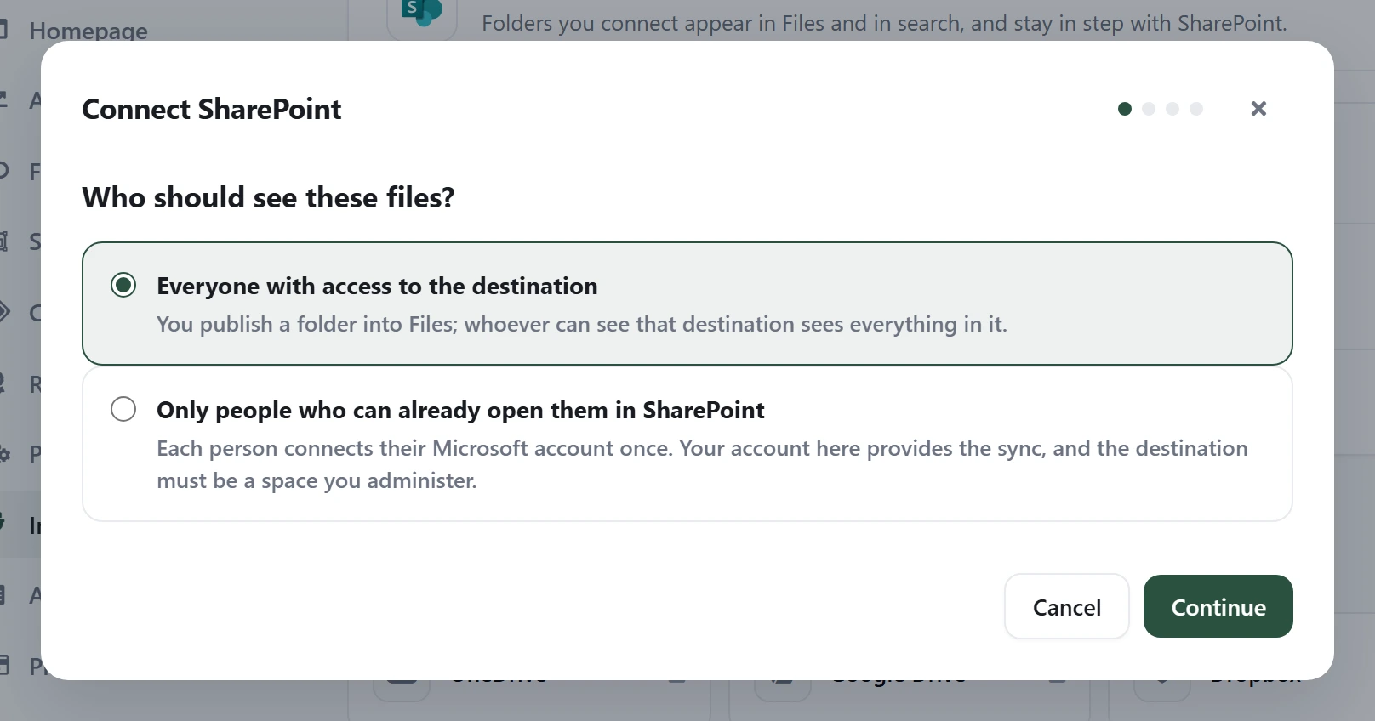Image resolution: width=1375 pixels, height=721 pixels.
Task: Open Homepage in the background sidebar
Action: pyautogui.click(x=88, y=31)
